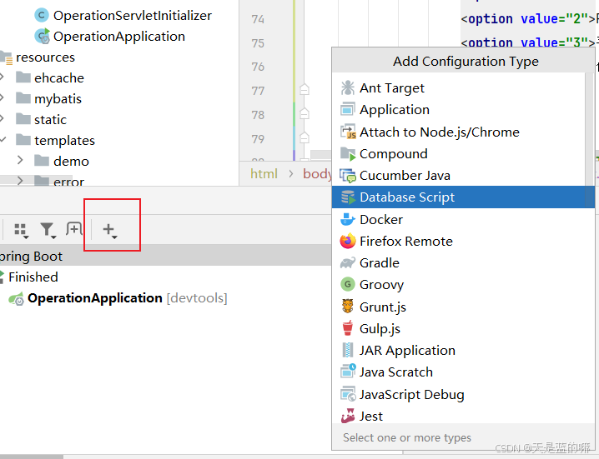This screenshot has height=459, width=599.
Task: Select the templates folder
Action: 64,141
